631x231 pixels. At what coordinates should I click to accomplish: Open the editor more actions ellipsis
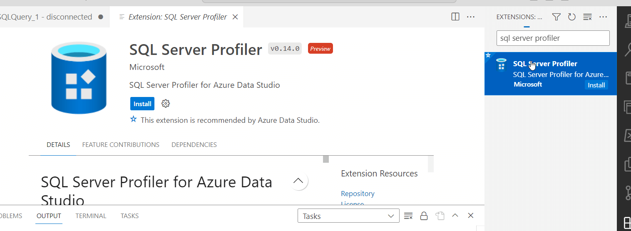tap(471, 17)
